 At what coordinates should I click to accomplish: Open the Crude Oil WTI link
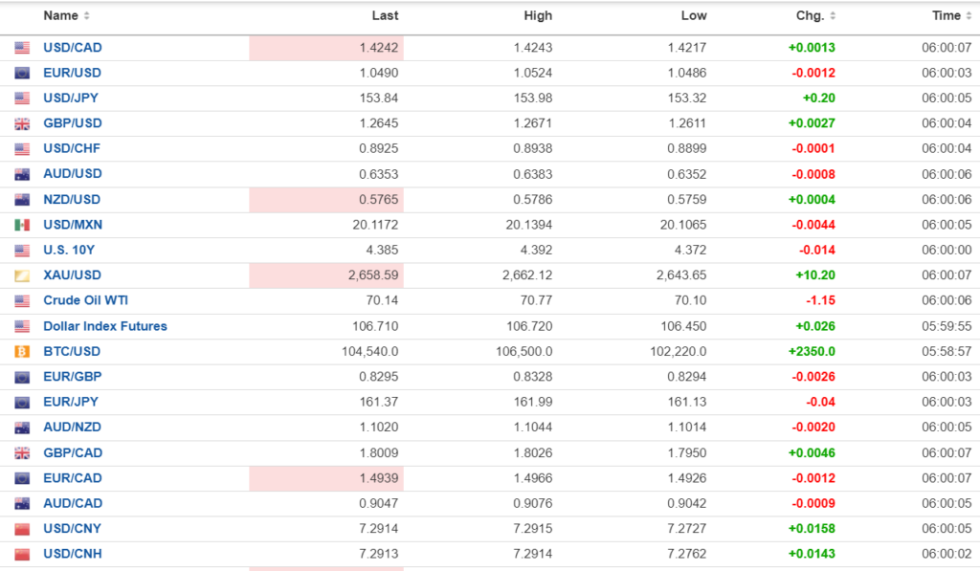pos(85,300)
